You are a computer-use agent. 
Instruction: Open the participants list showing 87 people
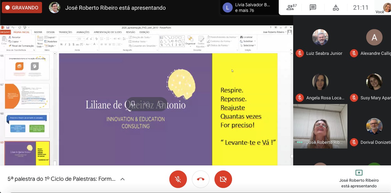click(292, 8)
